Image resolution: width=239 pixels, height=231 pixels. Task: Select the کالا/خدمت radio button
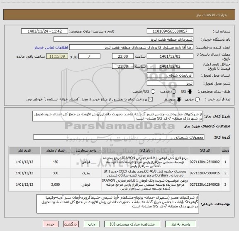click(x=153, y=92)
